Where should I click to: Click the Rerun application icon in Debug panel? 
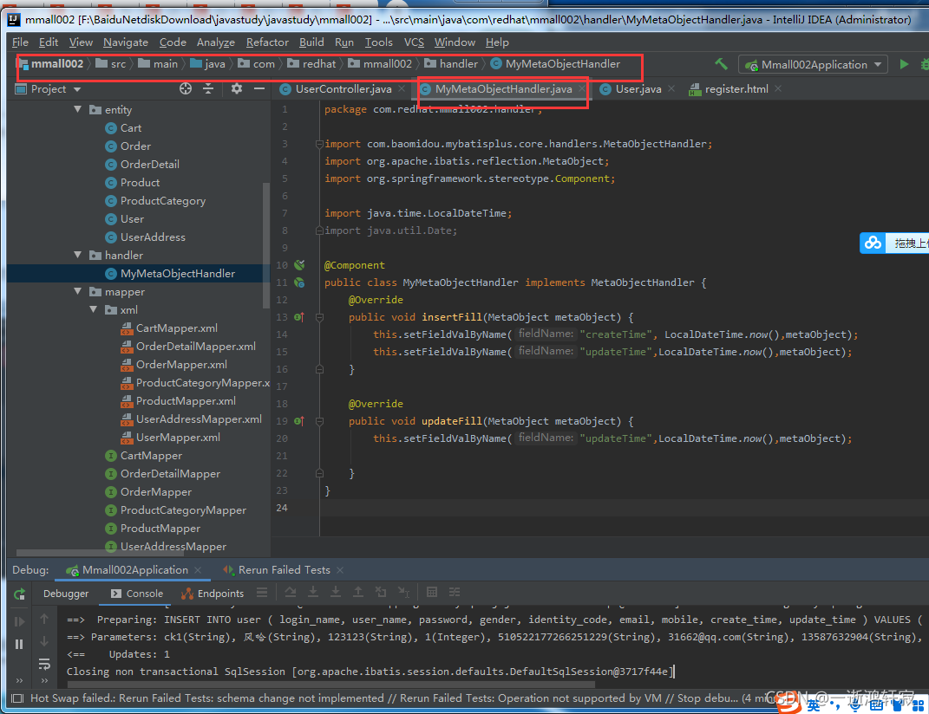click(20, 594)
